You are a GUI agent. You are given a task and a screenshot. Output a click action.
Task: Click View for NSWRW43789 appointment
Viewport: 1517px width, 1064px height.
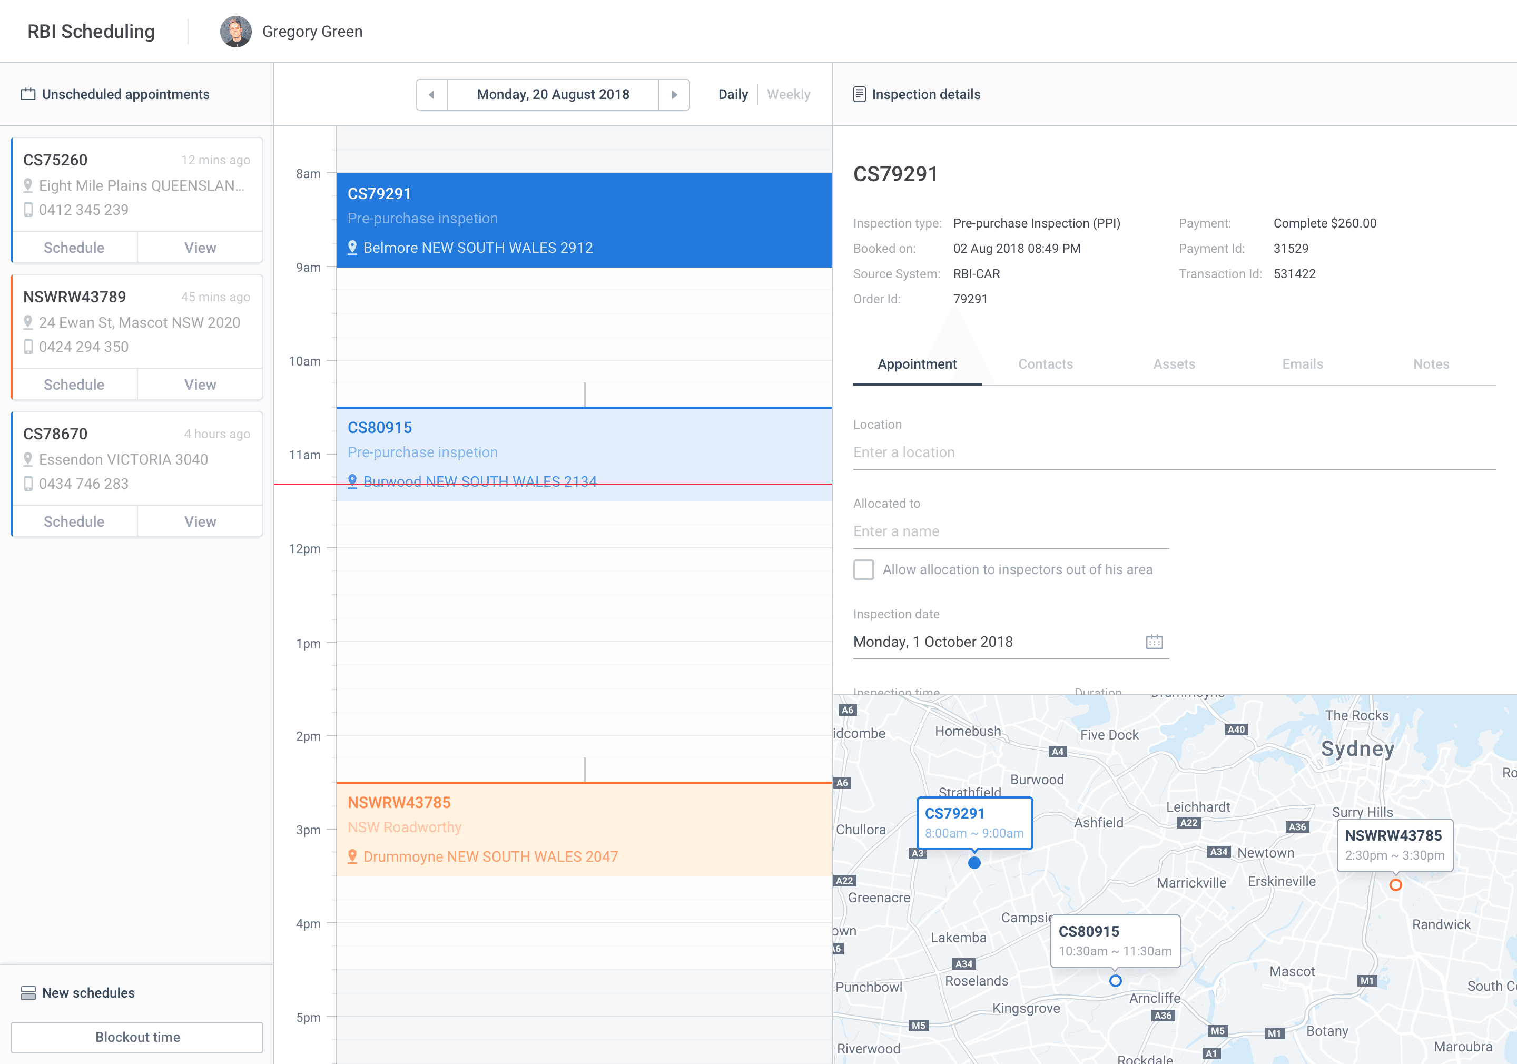(200, 385)
